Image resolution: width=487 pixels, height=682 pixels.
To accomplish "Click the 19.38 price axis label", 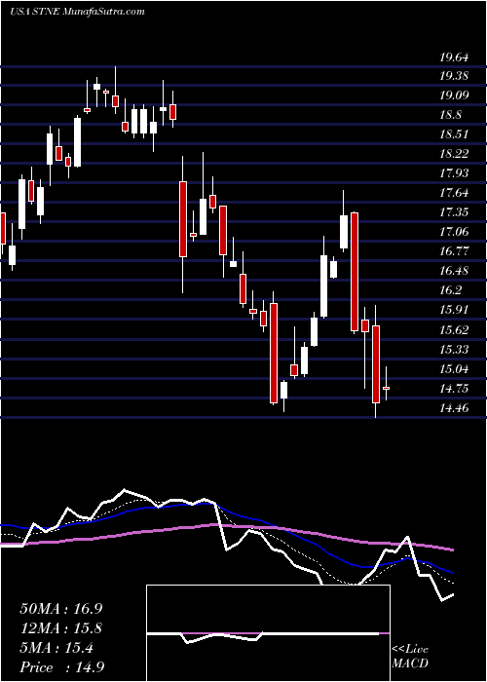I will [454, 76].
